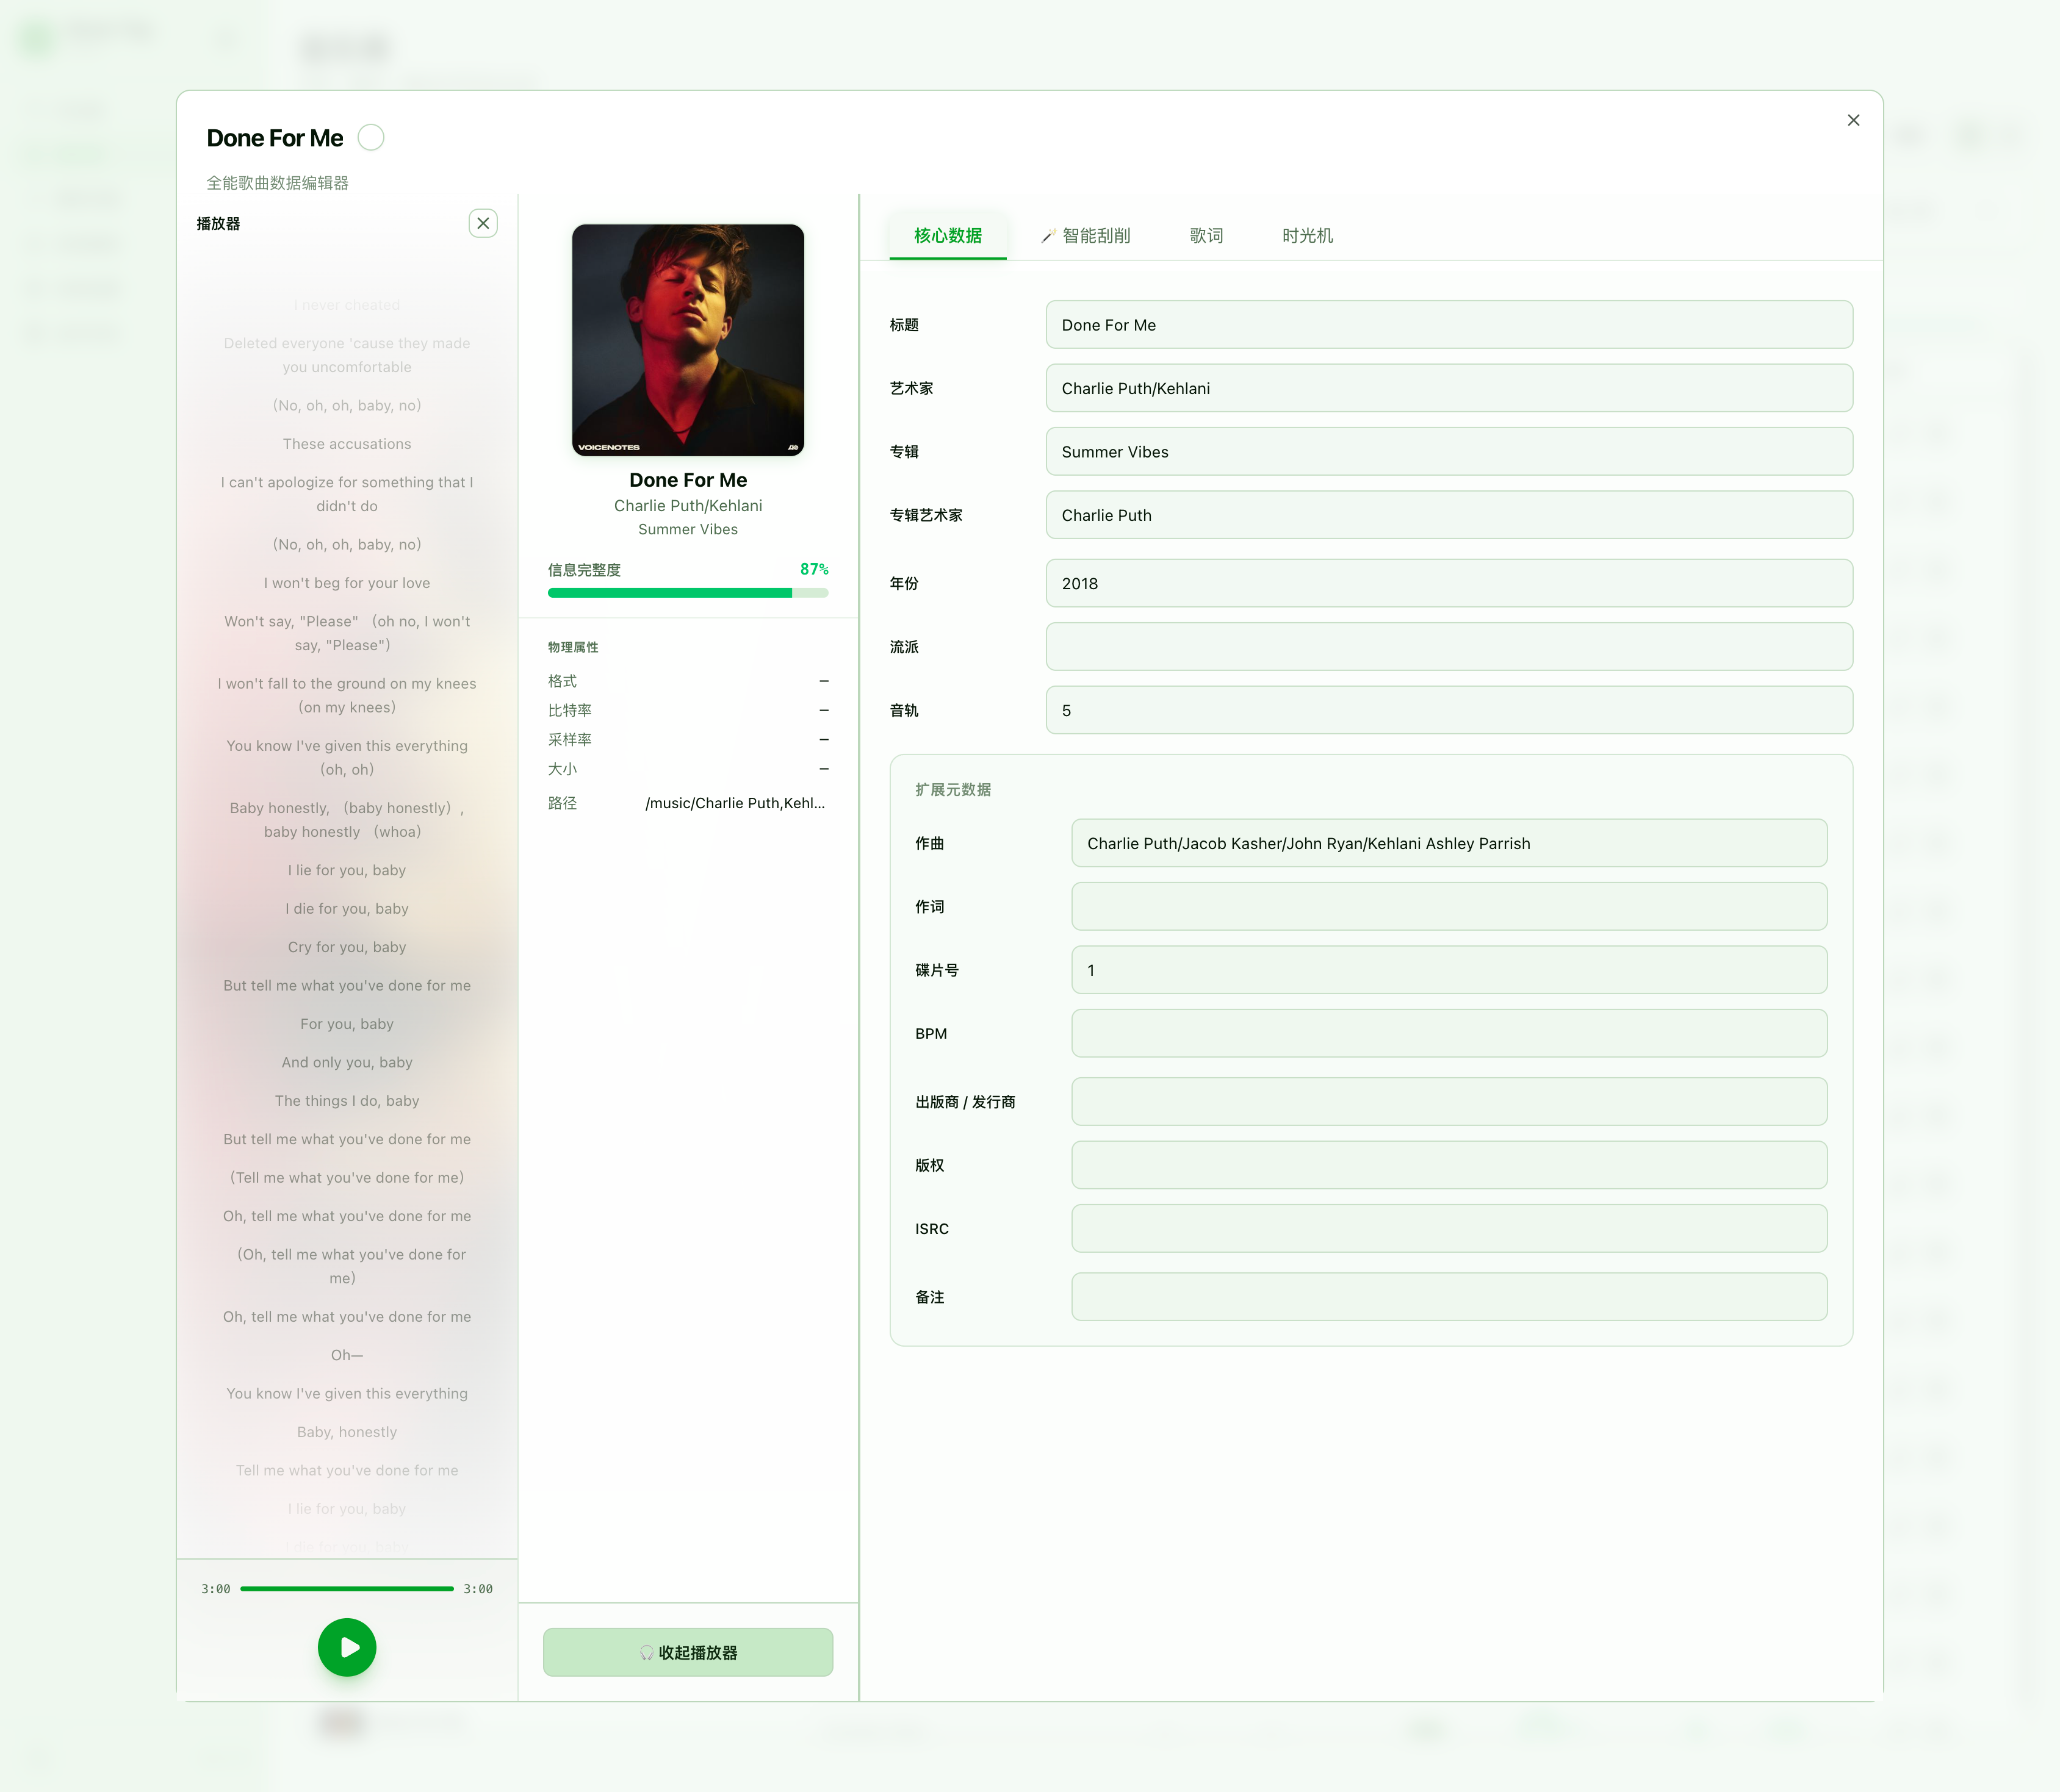Dismiss the song editor dialog
The image size is (2060, 1792).
(1854, 119)
